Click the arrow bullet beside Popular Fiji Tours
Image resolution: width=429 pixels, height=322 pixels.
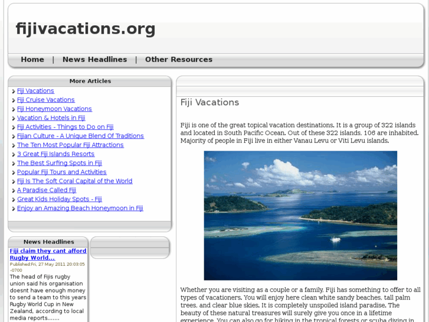14,173
